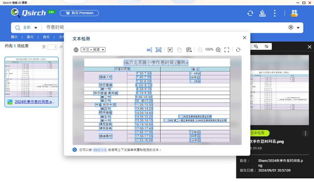Close the 文本检测 dialog
314x182 pixels.
pyautogui.click(x=244, y=38)
